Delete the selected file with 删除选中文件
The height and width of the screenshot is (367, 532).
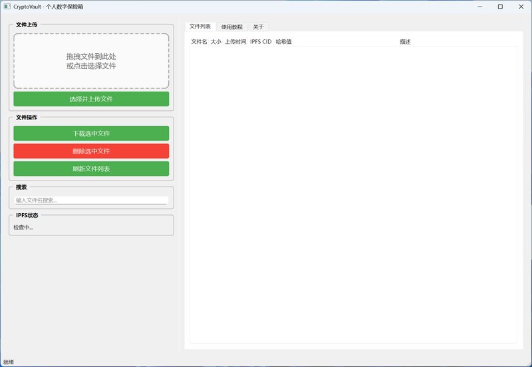tap(91, 151)
